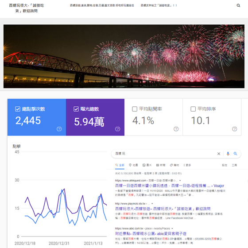This screenshot has width=248, height=248.
Task: Submit search using the blue magnifier icon
Action: coord(235,154)
